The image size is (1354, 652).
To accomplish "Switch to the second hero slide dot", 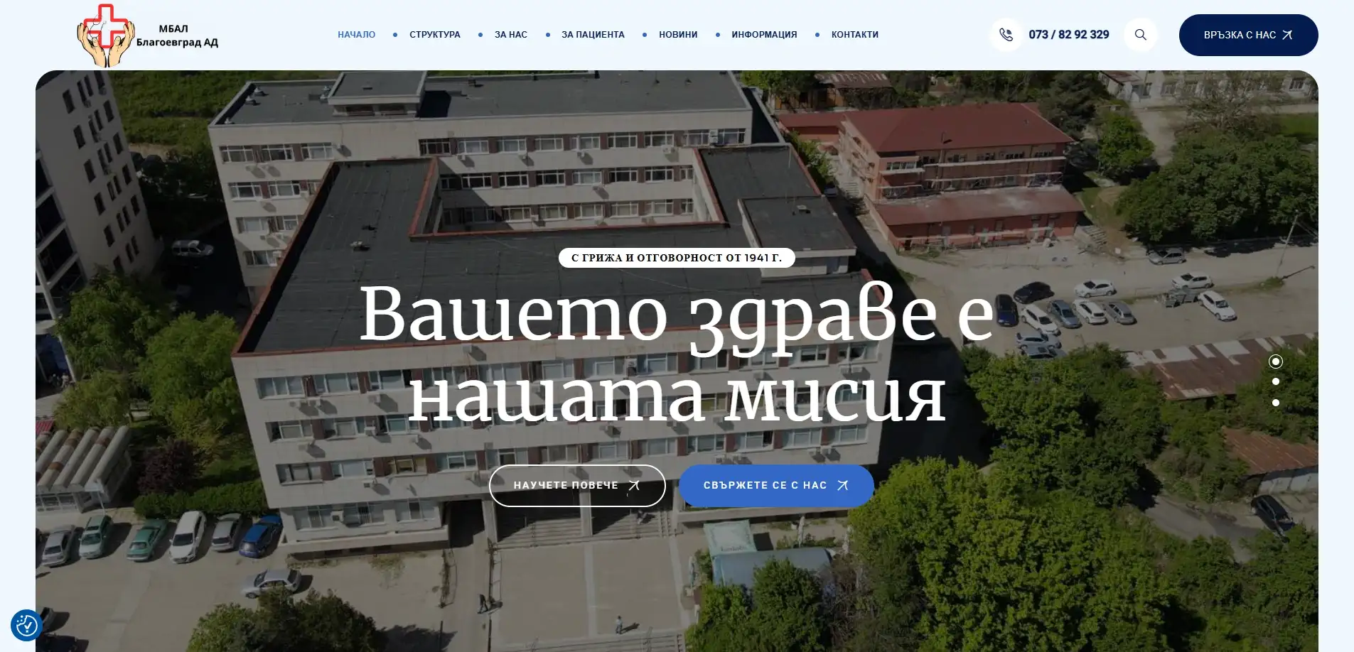I will pyautogui.click(x=1276, y=381).
